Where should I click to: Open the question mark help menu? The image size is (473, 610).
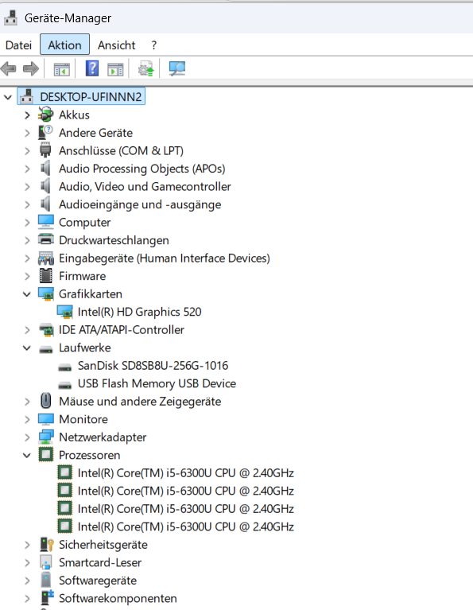pyautogui.click(x=154, y=45)
